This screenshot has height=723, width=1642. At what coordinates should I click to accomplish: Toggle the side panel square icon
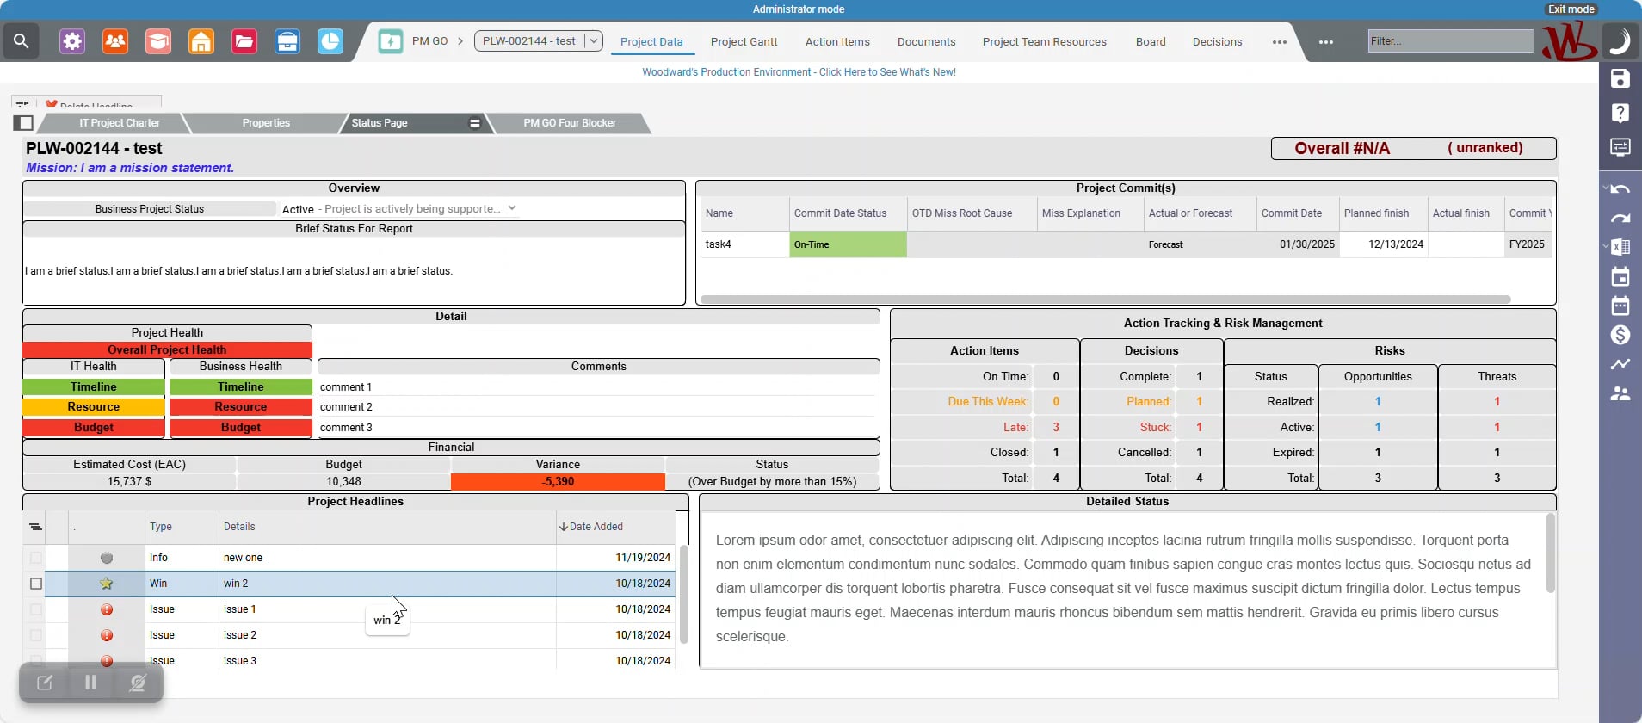pyautogui.click(x=24, y=123)
